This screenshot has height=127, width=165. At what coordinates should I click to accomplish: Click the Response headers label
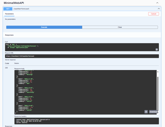tap(20, 116)
